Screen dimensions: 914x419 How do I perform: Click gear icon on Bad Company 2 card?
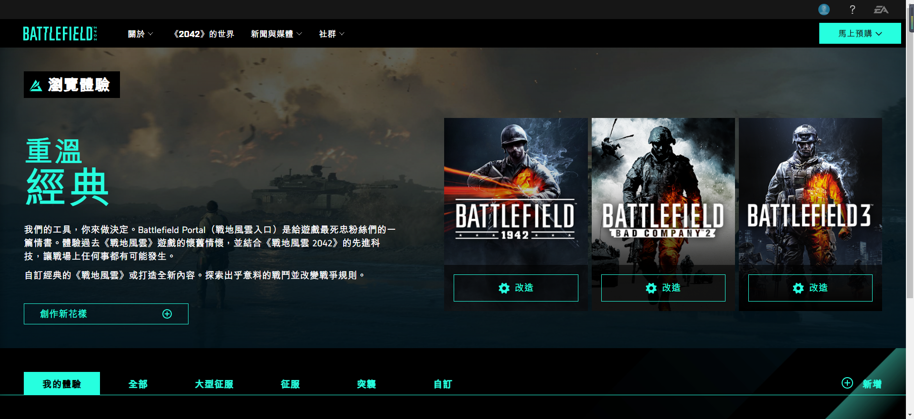tap(651, 288)
